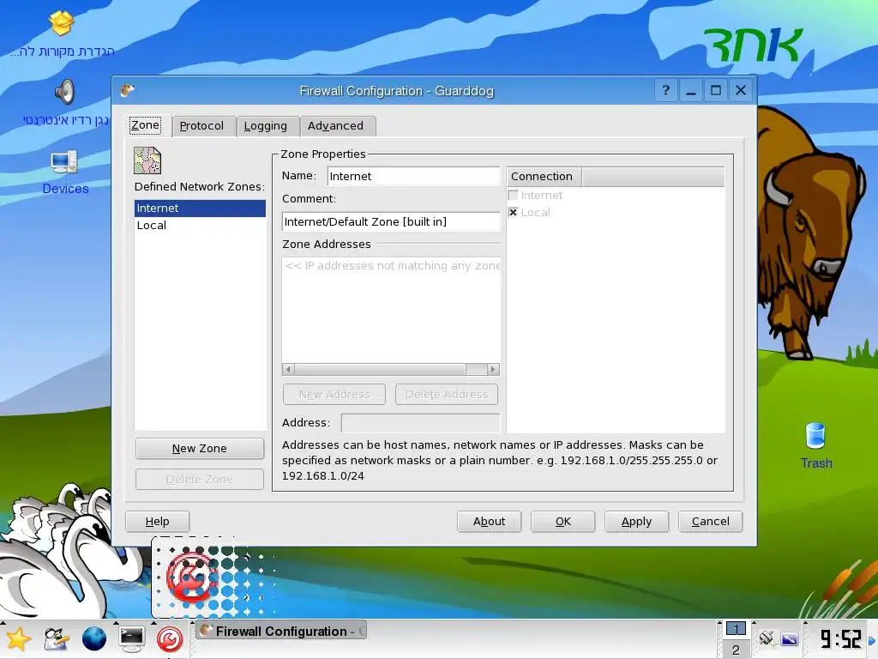
Task: Switch to virtual desktop 1 in pager
Action: coord(735,629)
